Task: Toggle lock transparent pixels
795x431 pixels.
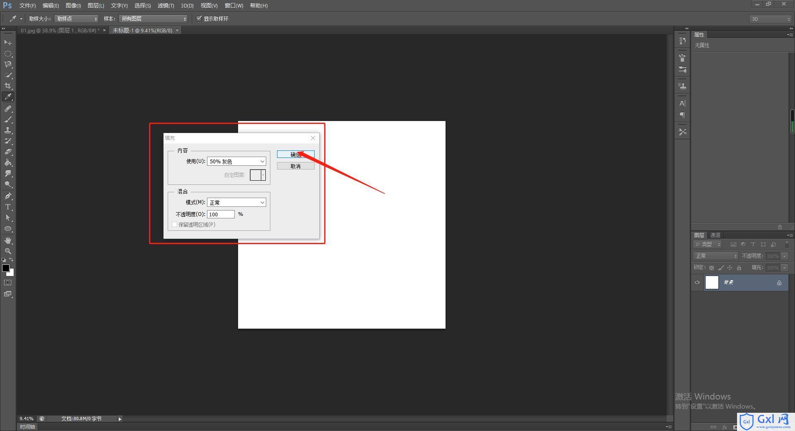Action: pyautogui.click(x=711, y=268)
